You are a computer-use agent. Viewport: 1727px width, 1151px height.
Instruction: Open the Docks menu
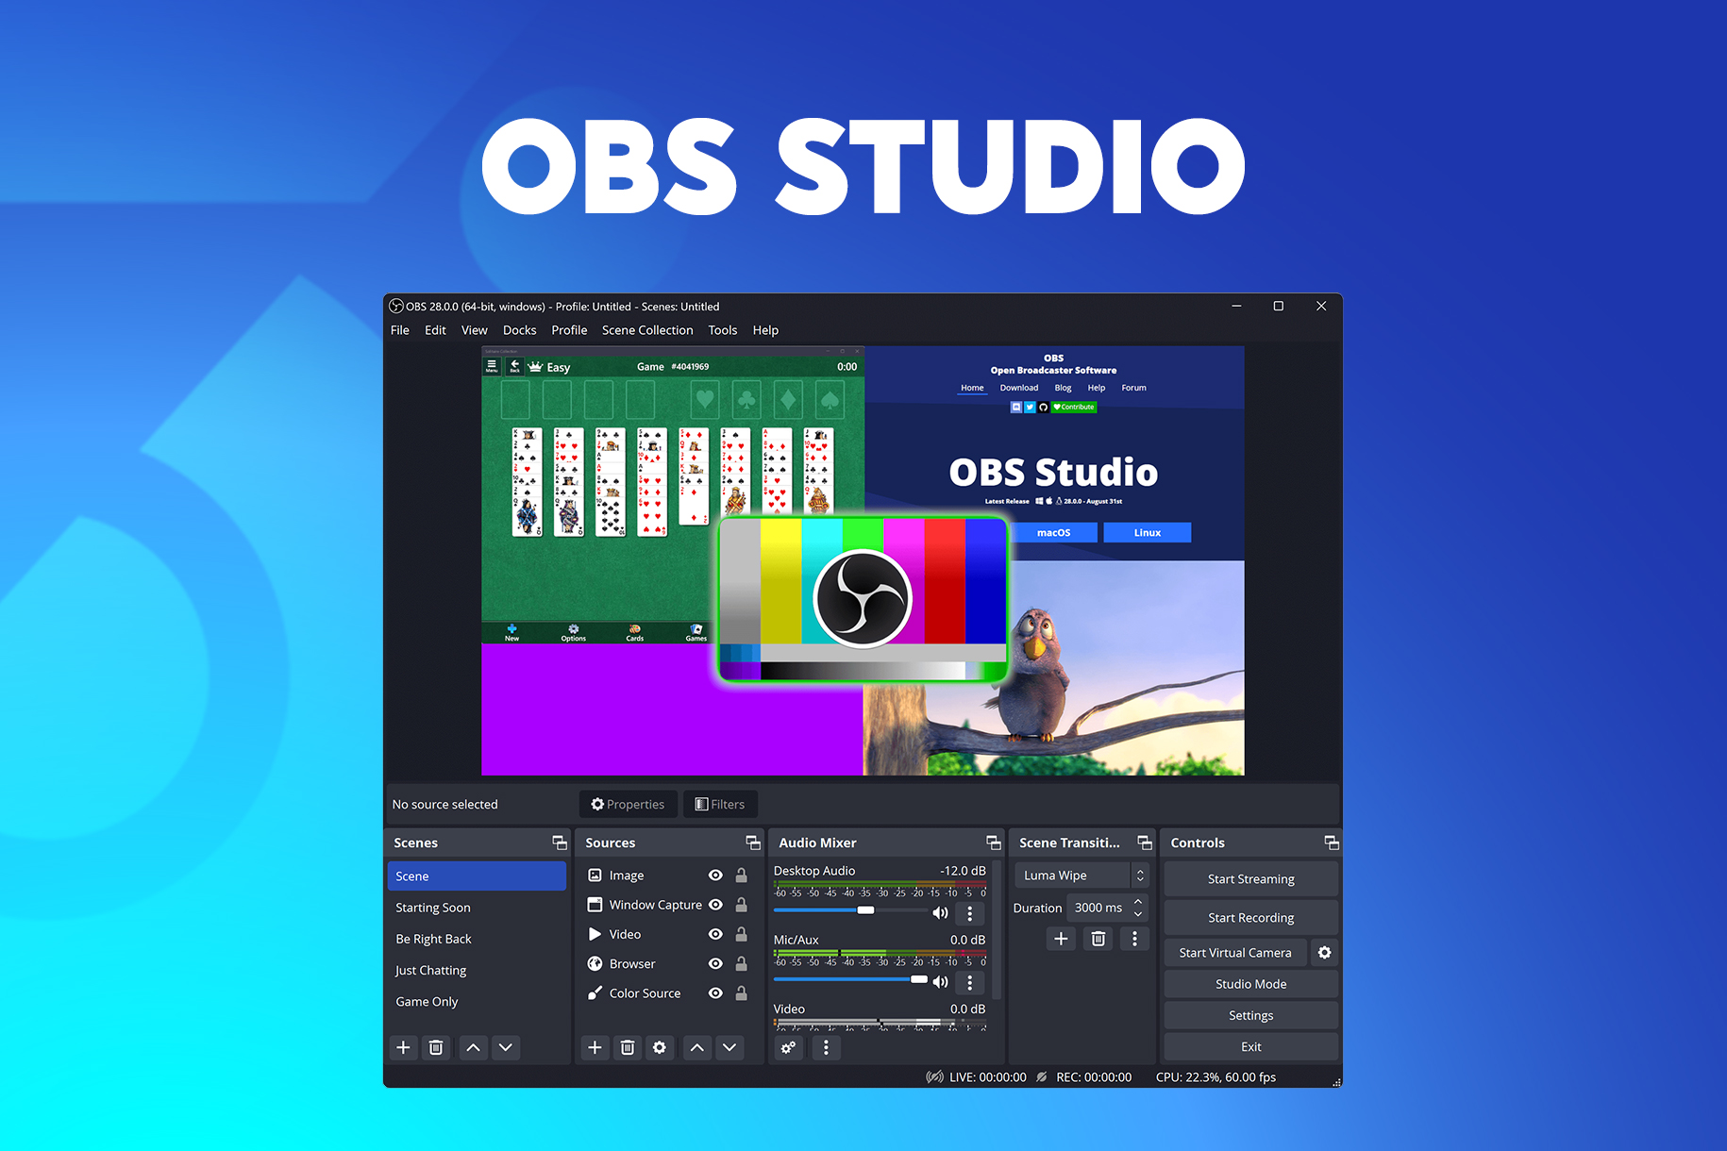520,330
